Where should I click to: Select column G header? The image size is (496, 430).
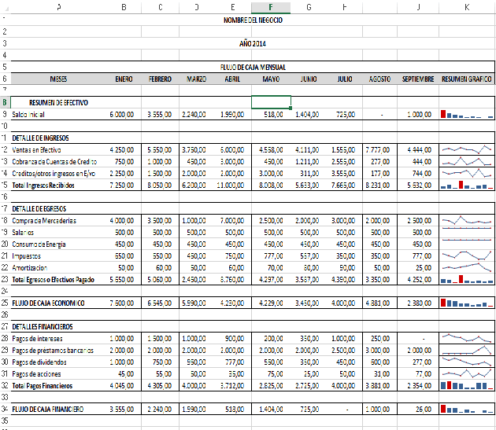pos(309,7)
